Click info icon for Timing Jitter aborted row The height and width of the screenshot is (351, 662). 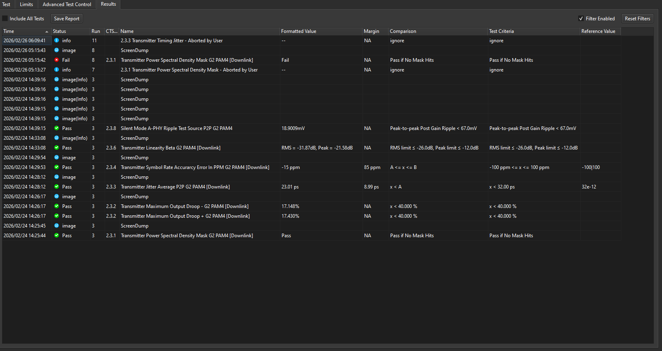(x=57, y=41)
